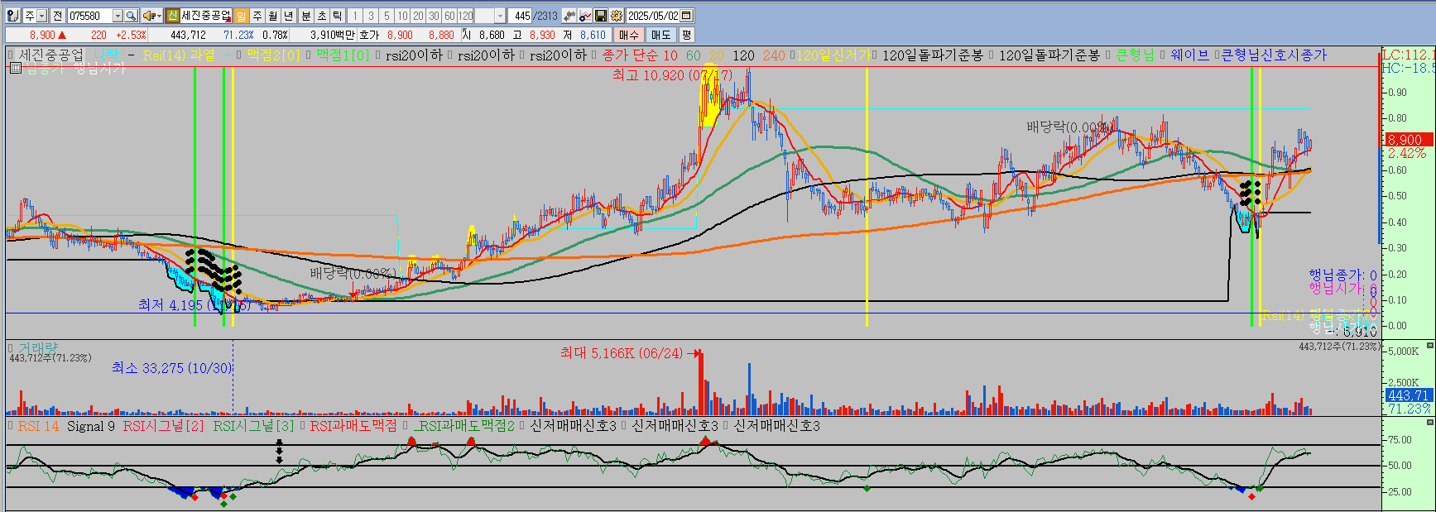Open the chart settings gear icon

point(616,16)
